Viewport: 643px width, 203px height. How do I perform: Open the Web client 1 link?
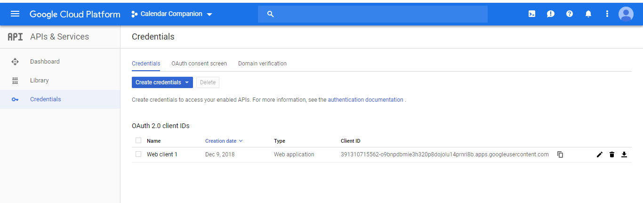pyautogui.click(x=162, y=154)
